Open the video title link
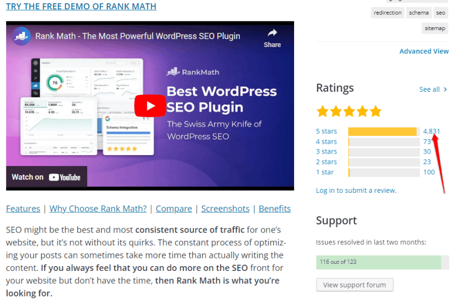Viewport: 460px width, 301px height. (137, 36)
